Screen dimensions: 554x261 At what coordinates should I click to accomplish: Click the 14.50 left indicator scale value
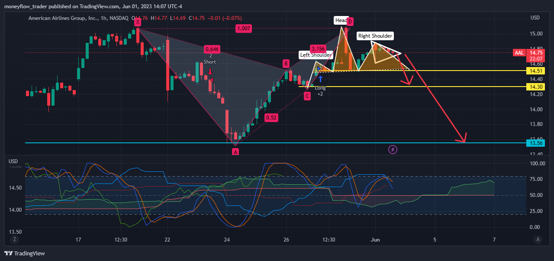click(14, 188)
